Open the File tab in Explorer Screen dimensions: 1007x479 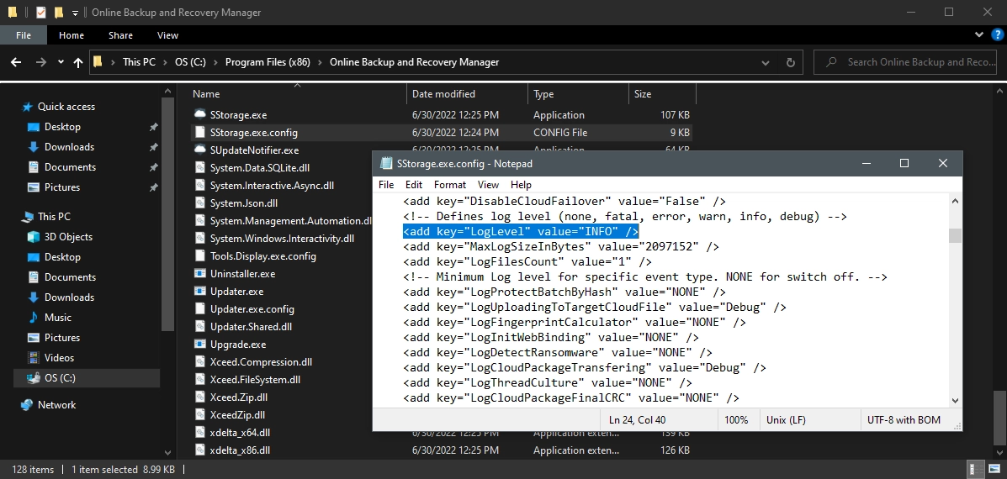coord(23,35)
